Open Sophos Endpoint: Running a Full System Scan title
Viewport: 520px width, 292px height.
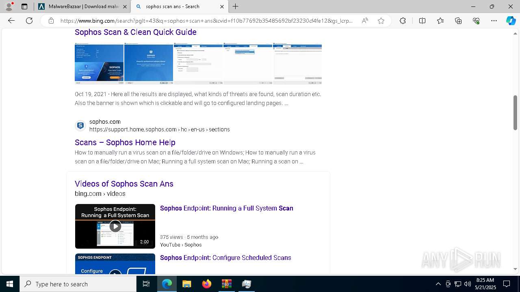tap(227, 208)
